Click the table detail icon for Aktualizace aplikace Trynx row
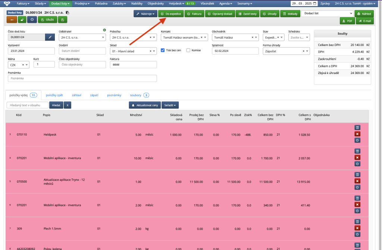Image resolution: width=382 pixels, height=250 pixels. [357, 175]
